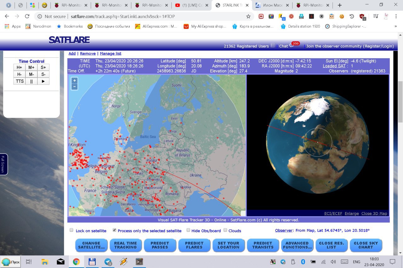
Task: Switch view via ECI/ECEF link
Action: 333,213
